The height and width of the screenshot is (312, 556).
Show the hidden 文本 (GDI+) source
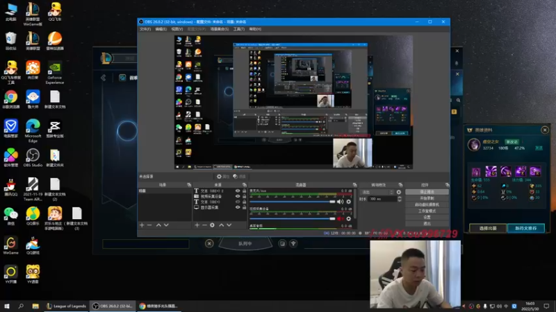pyautogui.click(x=238, y=202)
